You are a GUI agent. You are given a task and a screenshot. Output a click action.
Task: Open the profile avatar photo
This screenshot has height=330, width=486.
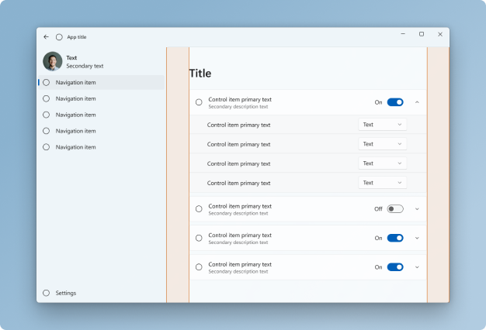point(52,61)
